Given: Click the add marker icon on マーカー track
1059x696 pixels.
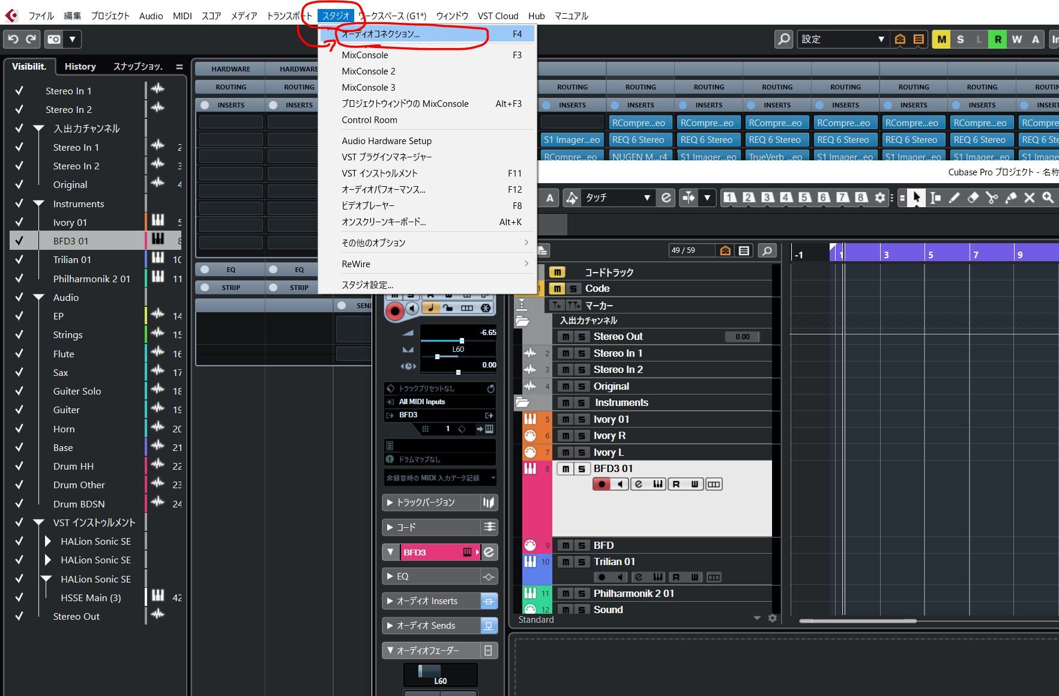Looking at the screenshot, I should click(x=557, y=305).
